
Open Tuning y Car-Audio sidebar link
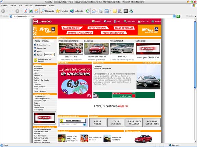(41, 80)
